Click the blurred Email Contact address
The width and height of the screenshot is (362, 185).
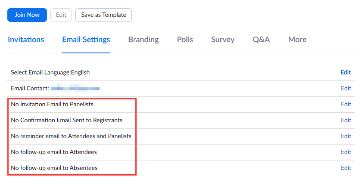pyautogui.click(x=75, y=89)
